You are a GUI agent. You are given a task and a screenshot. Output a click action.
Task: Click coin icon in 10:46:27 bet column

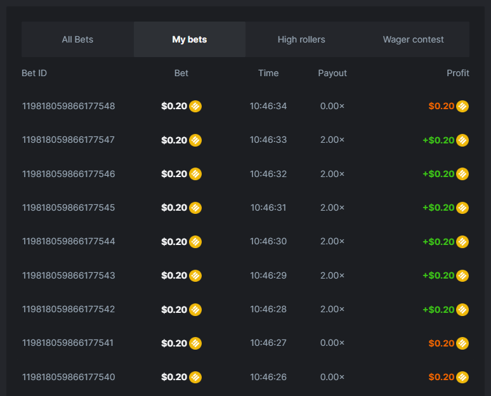click(195, 343)
